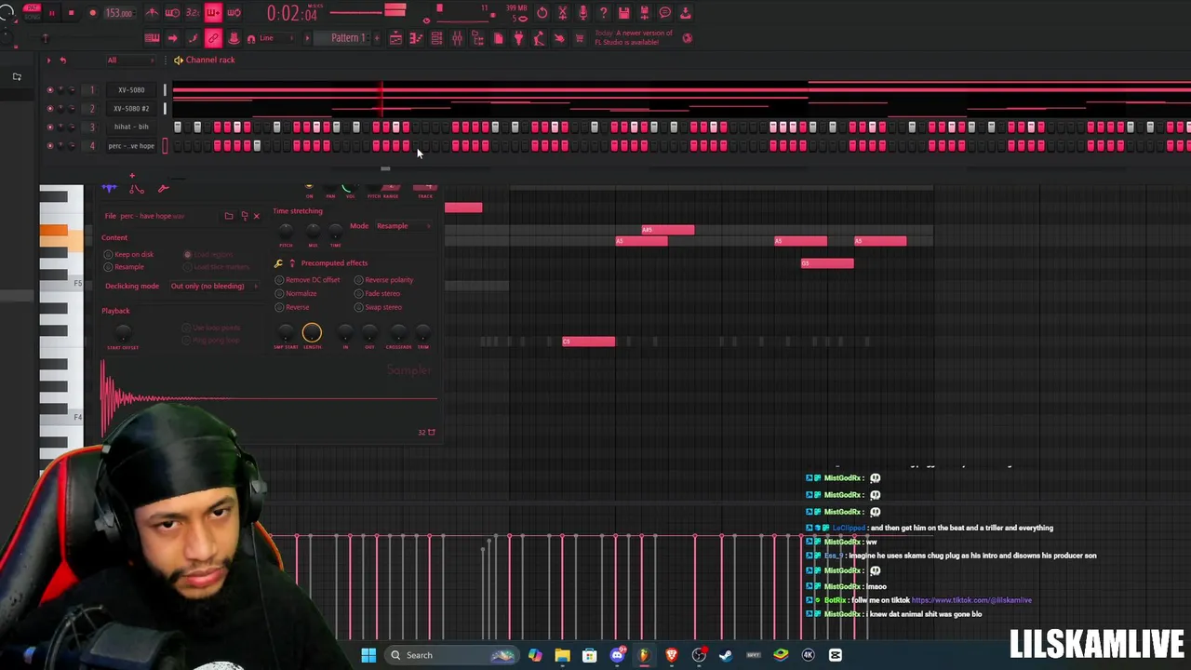Screen dimensions: 1191x670
Task: Open File Explorer from the taskbar
Action: (562, 655)
